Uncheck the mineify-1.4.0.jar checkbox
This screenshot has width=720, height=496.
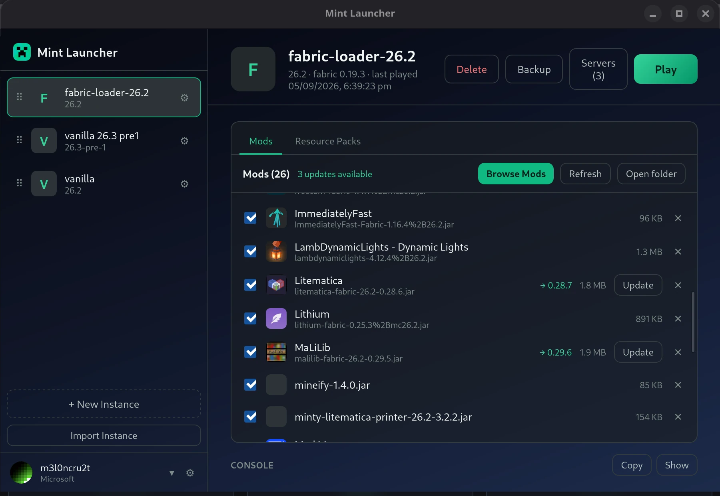pyautogui.click(x=251, y=385)
